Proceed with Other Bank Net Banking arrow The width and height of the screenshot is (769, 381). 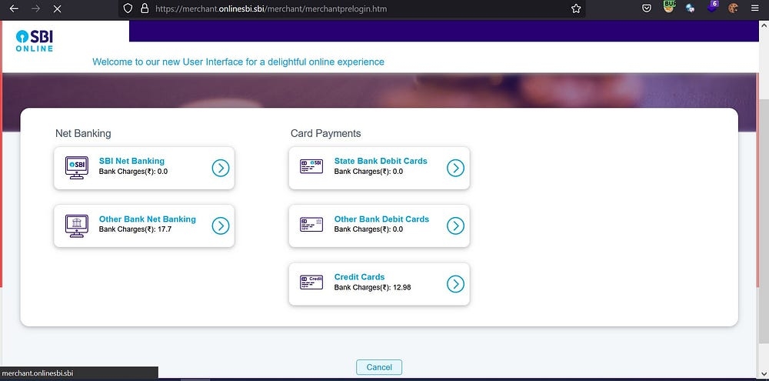coord(221,226)
